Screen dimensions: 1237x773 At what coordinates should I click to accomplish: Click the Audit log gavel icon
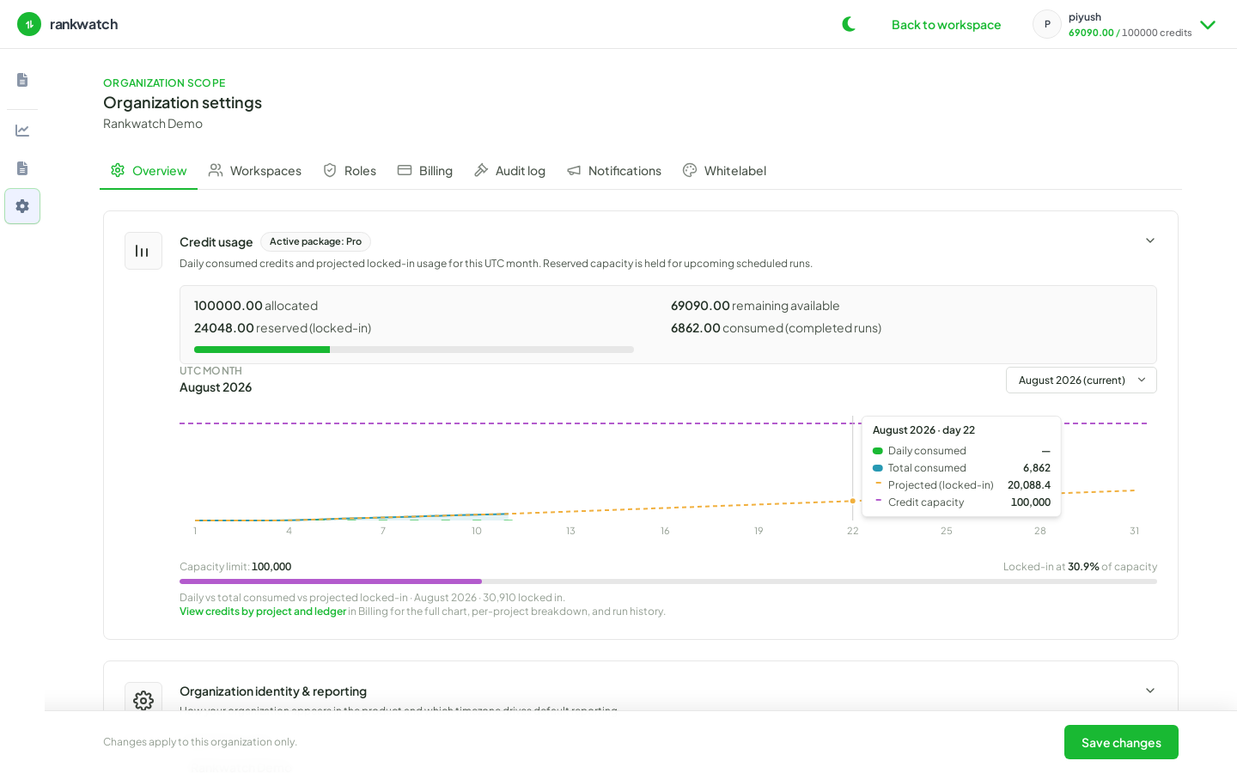[481, 170]
